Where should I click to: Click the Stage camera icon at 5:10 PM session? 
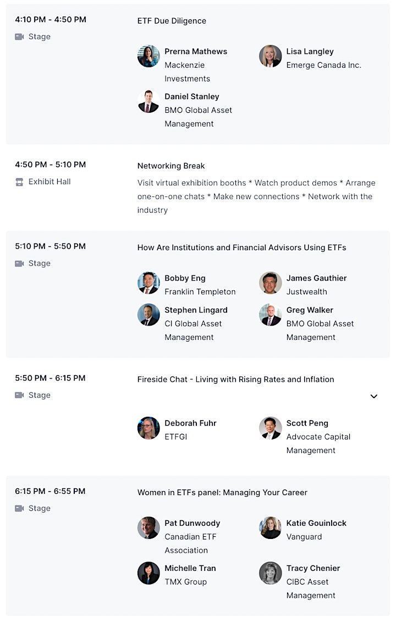pos(19,264)
